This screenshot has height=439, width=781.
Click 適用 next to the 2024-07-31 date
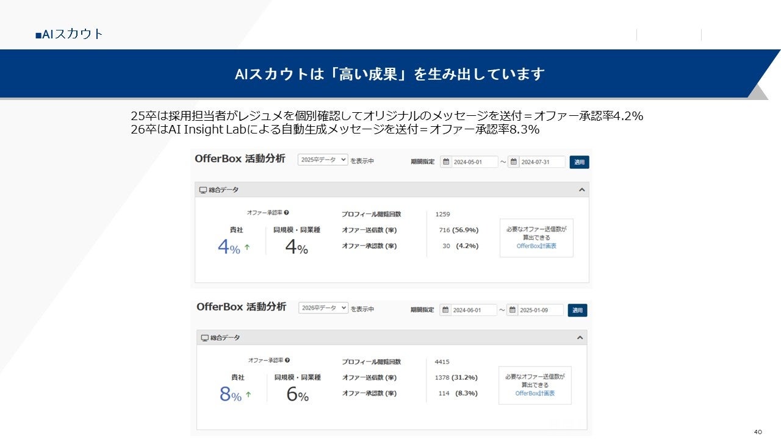(580, 162)
